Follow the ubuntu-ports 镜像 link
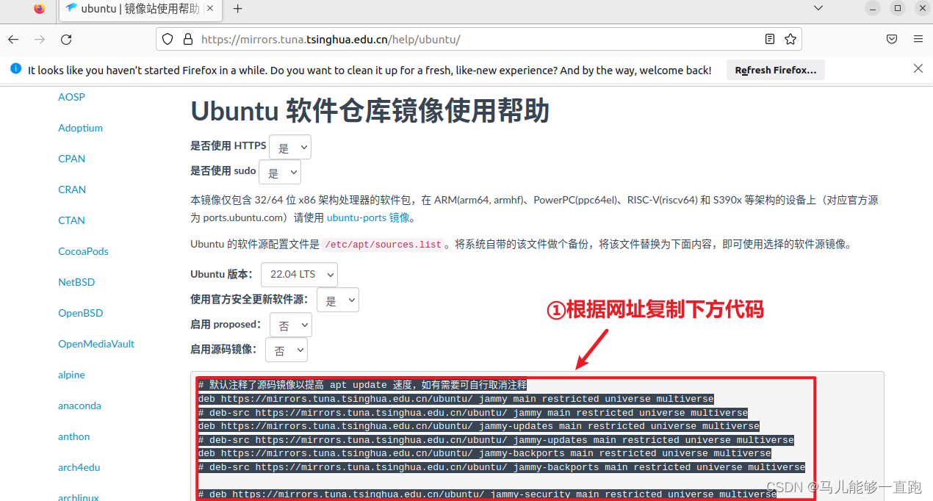This screenshot has height=501, width=933. pos(368,217)
